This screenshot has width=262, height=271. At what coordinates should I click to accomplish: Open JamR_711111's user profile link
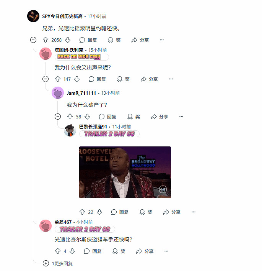pos(81,93)
